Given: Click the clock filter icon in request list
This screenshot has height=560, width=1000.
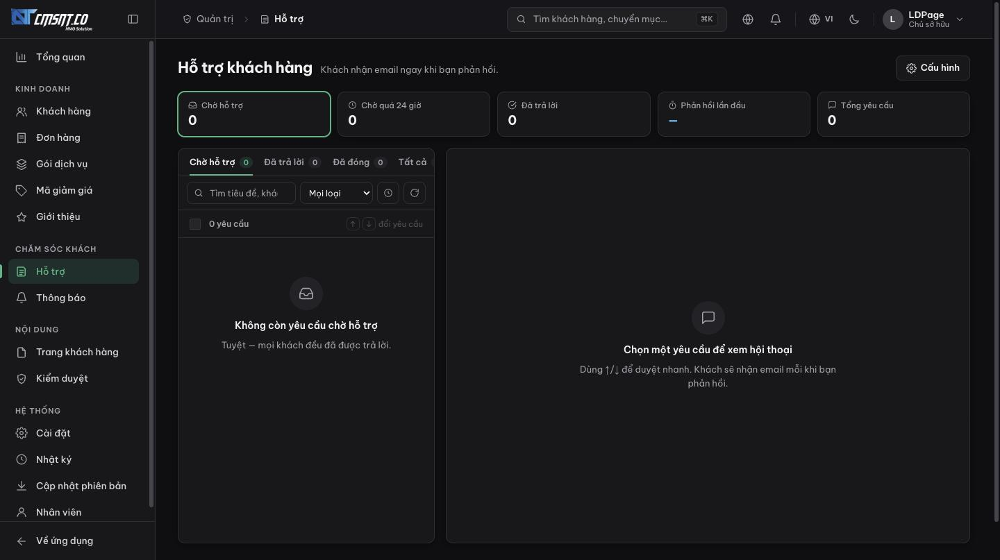Looking at the screenshot, I should coord(388,193).
